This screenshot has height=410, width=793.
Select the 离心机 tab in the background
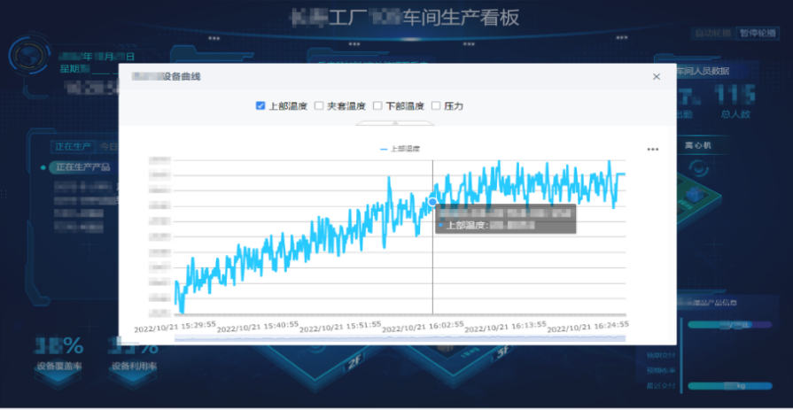tap(698, 145)
